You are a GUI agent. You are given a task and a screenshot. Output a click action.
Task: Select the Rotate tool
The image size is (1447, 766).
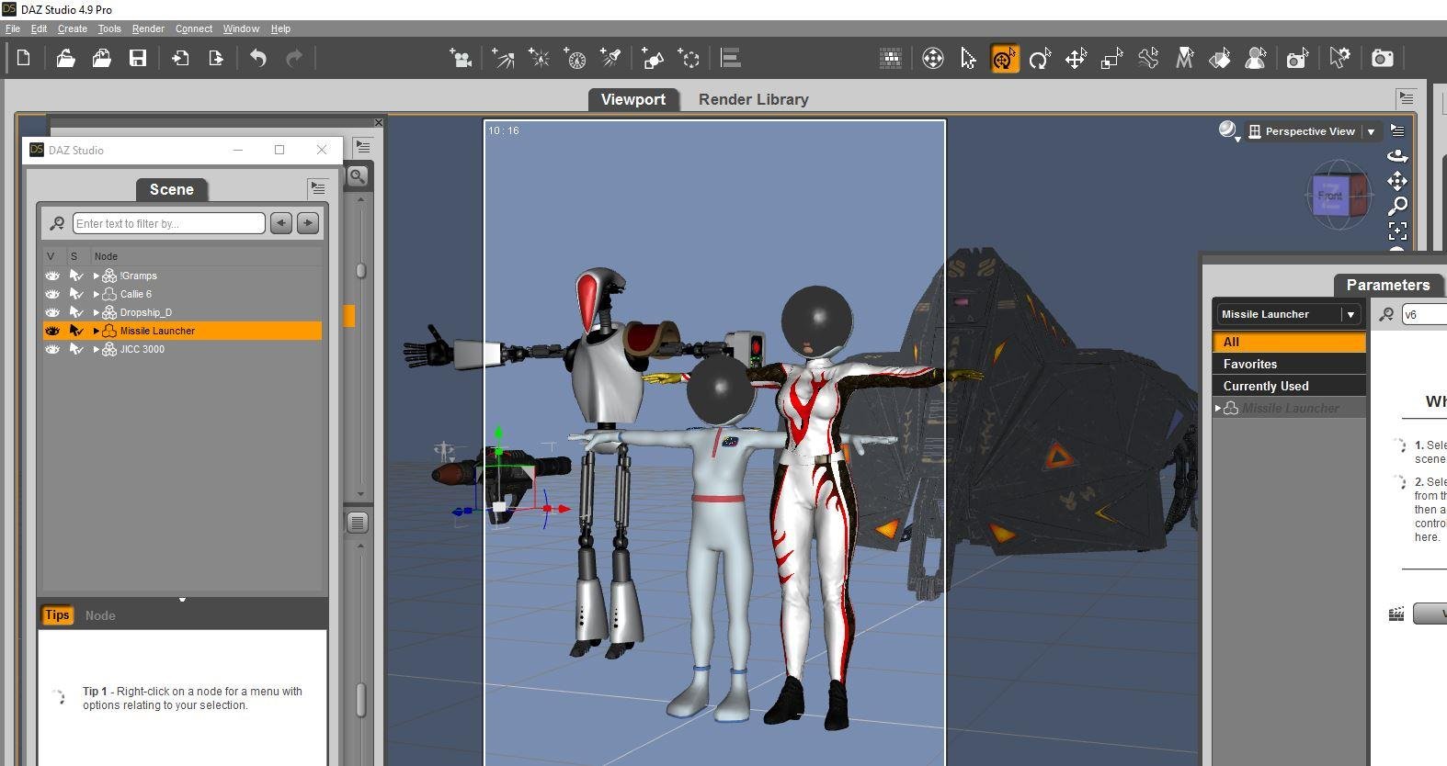[1040, 59]
